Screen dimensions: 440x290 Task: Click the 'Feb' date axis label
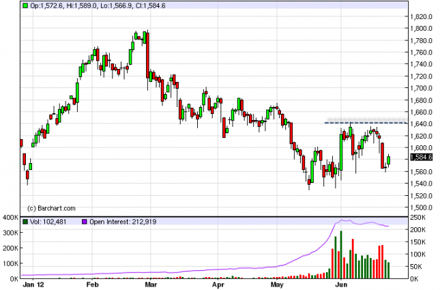tap(92, 285)
